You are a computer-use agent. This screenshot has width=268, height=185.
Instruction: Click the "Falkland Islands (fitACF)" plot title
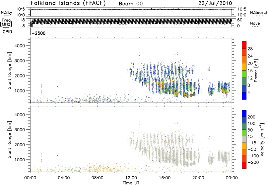(68, 3)
